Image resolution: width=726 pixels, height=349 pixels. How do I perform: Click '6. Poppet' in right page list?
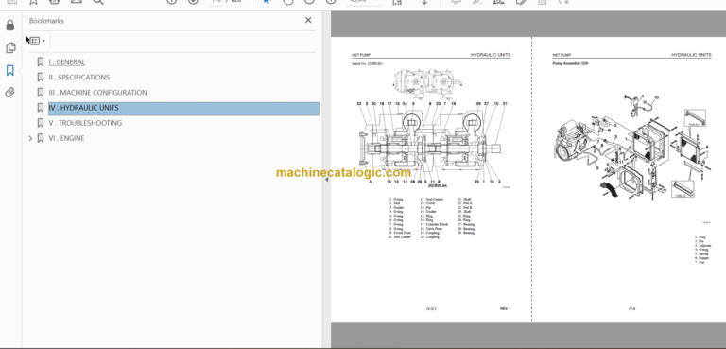tap(701, 258)
